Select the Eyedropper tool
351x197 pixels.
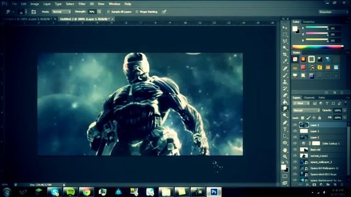pos(285,61)
